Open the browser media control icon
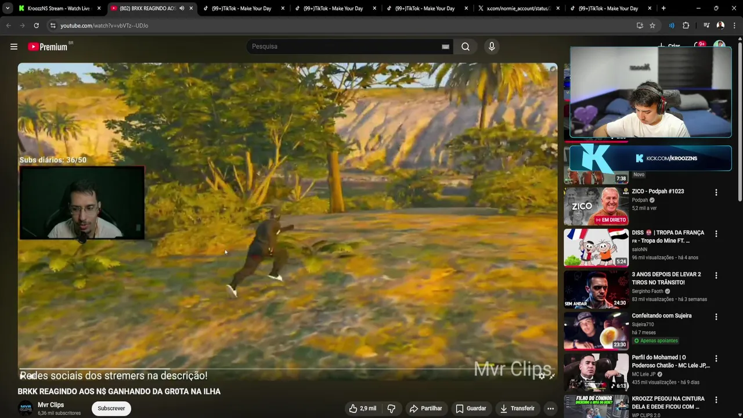 [706, 26]
